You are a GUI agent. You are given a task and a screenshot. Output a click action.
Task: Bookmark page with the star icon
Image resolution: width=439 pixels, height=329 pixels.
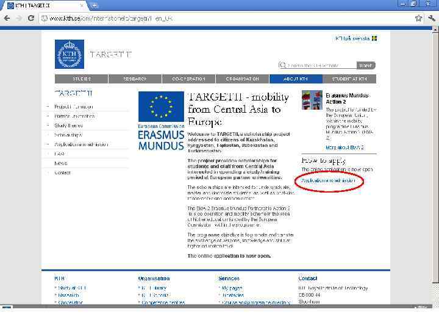click(418, 18)
